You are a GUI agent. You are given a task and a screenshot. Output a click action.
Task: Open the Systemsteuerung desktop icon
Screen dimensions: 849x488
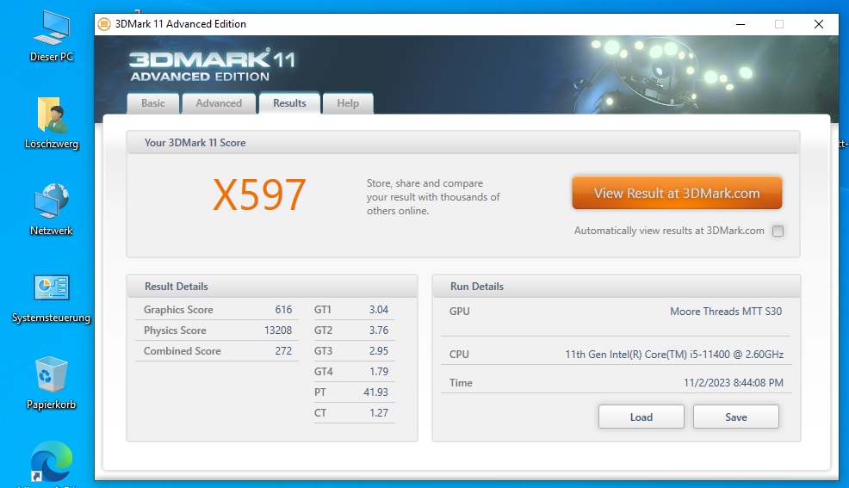[x=52, y=298]
